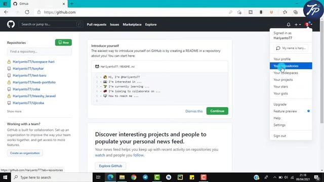
Task: Select Your projects in user menu
Action: [x=291, y=80]
